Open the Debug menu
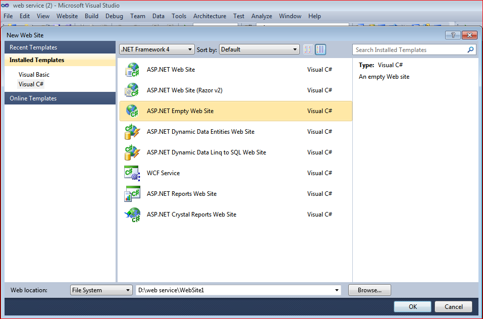The image size is (483, 319). [x=114, y=16]
